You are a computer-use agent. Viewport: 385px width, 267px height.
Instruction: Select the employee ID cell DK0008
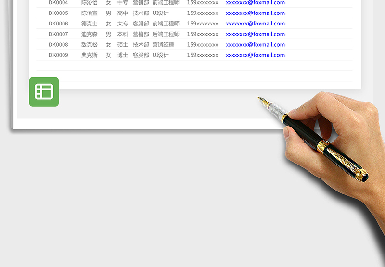click(x=58, y=45)
